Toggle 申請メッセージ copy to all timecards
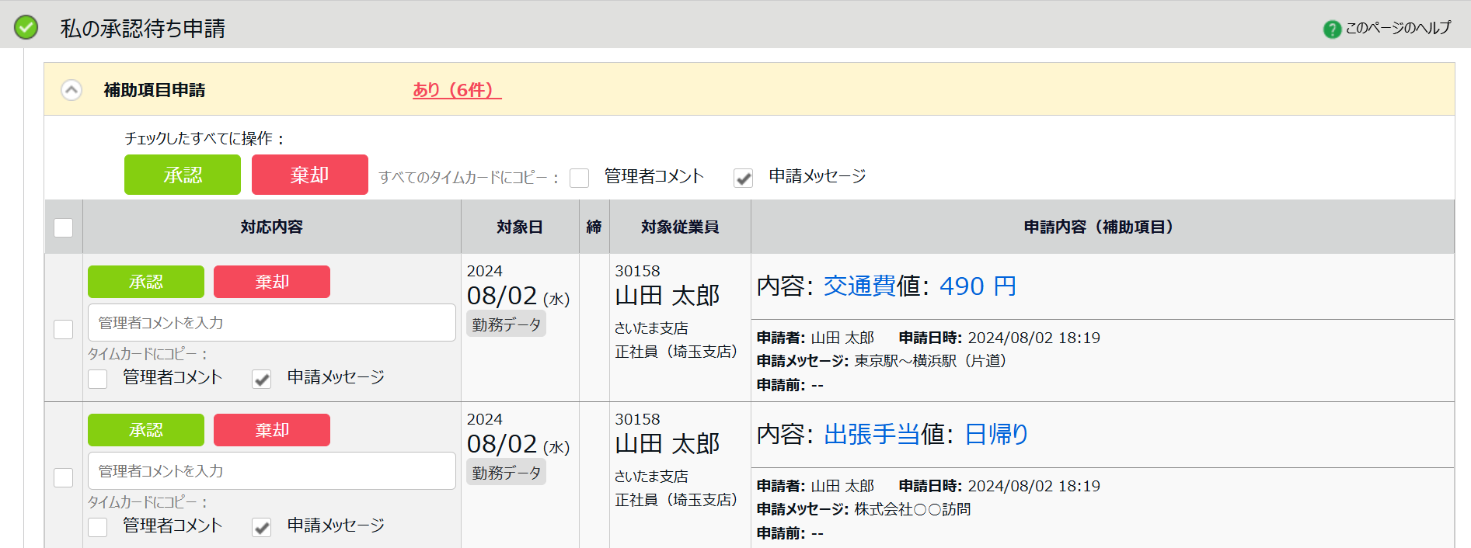Screen dimensions: 1471x548 coord(744,179)
